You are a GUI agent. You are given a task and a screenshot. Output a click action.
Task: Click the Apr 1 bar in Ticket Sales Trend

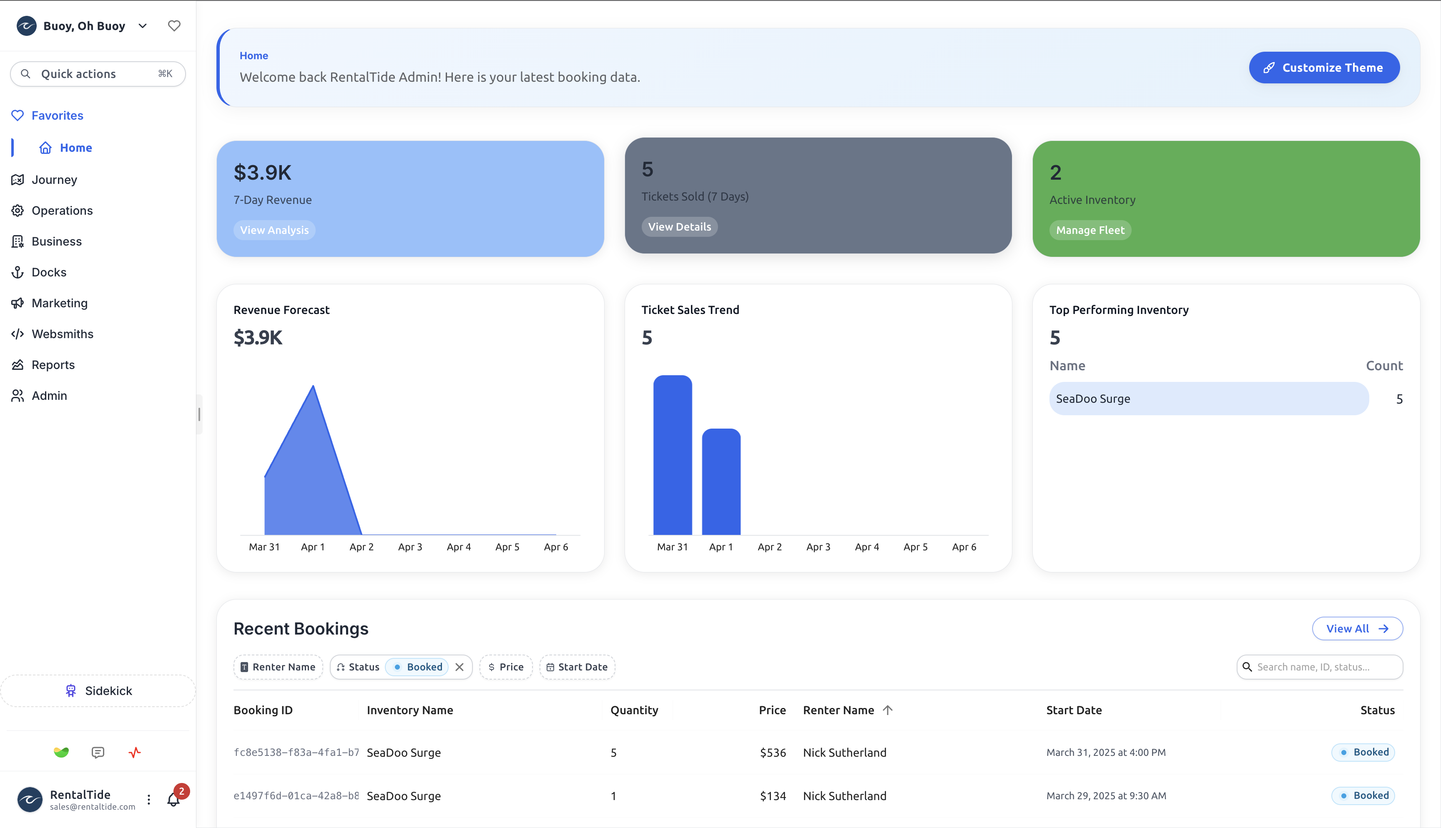721,482
